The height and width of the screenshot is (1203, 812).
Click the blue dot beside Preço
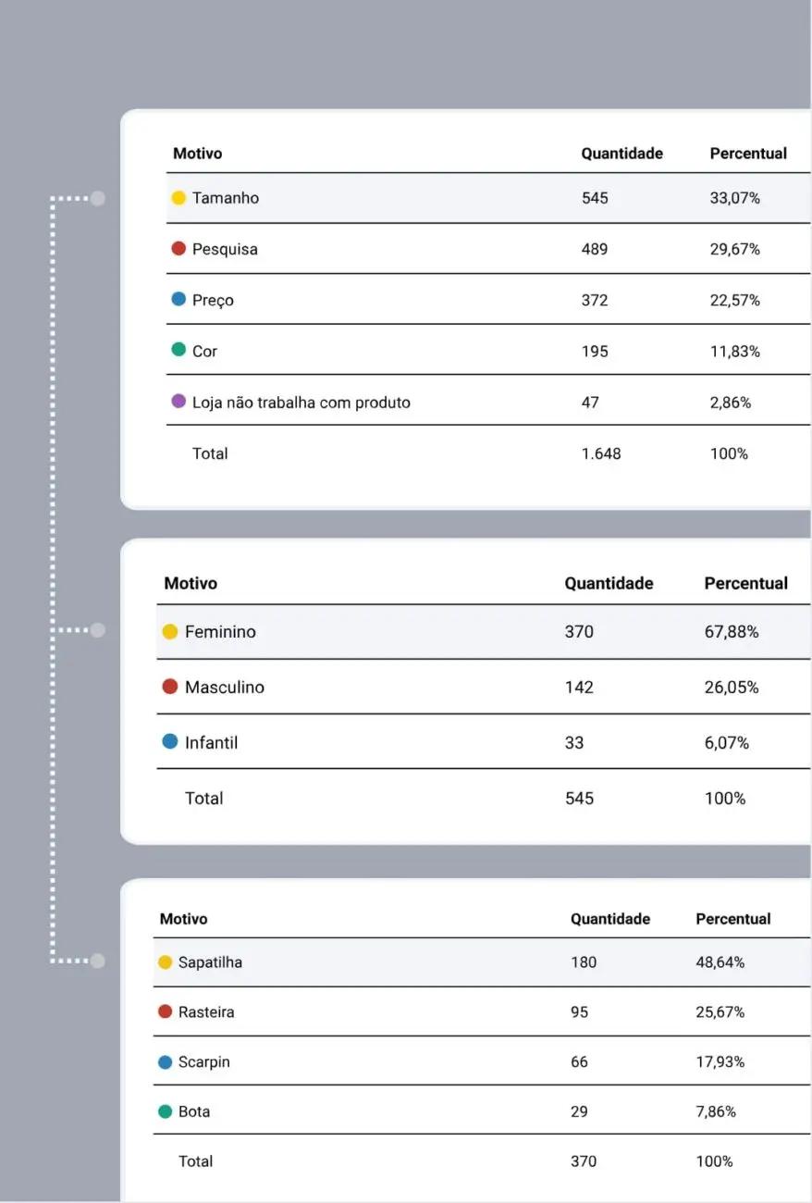(178, 300)
